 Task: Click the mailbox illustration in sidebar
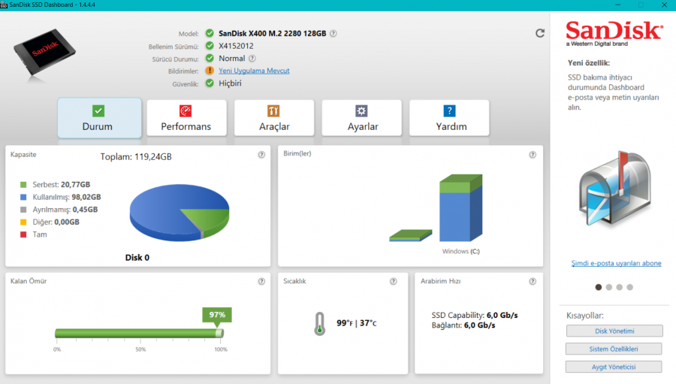coord(615,189)
